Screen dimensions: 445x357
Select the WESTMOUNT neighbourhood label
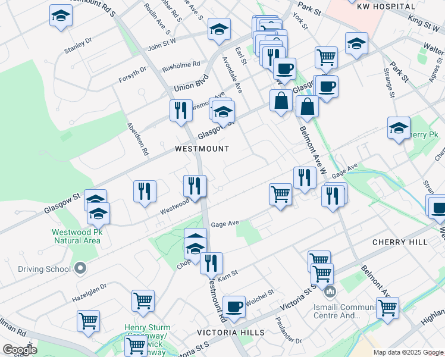click(x=202, y=149)
